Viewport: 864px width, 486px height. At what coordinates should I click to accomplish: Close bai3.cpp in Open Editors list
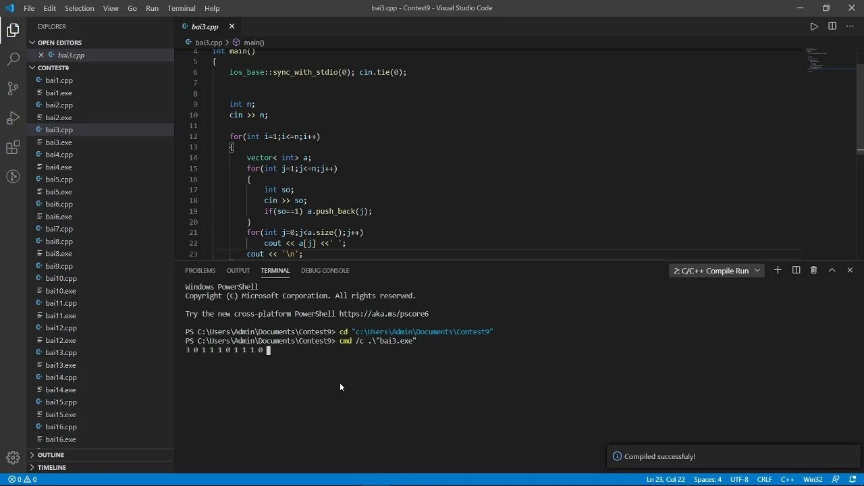coord(41,55)
